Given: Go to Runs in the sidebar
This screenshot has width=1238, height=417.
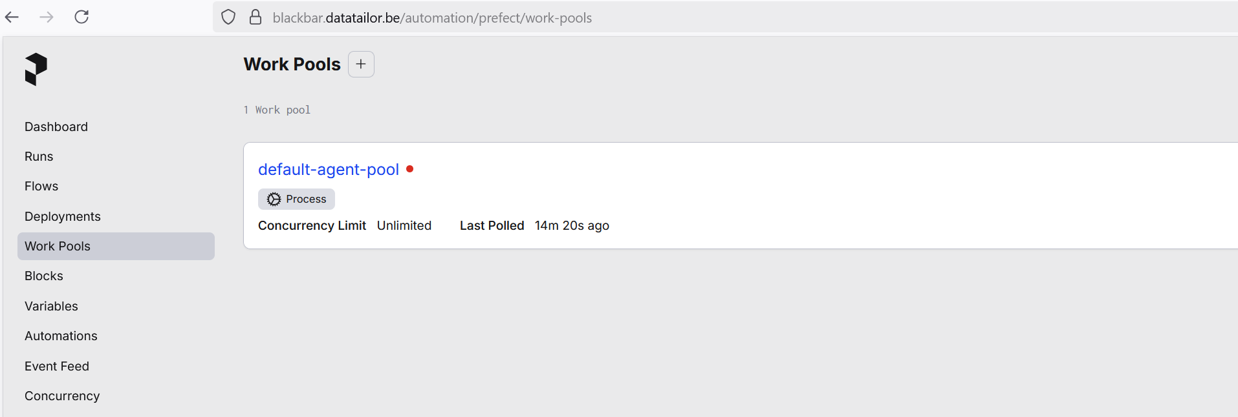Looking at the screenshot, I should (39, 156).
